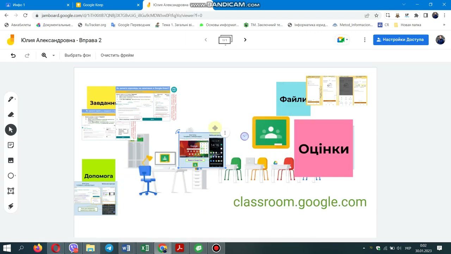Open Jamboard more options menu
This screenshot has width=451, height=254.
(x=365, y=40)
